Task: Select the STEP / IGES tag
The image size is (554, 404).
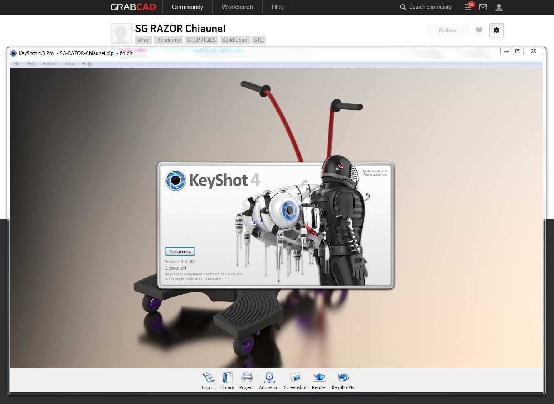Action: 201,40
